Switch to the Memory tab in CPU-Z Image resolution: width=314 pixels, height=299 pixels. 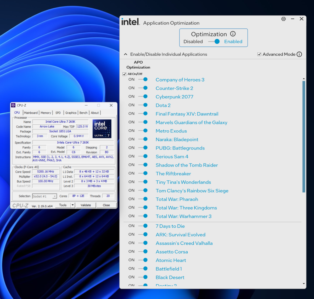[x=46, y=113]
